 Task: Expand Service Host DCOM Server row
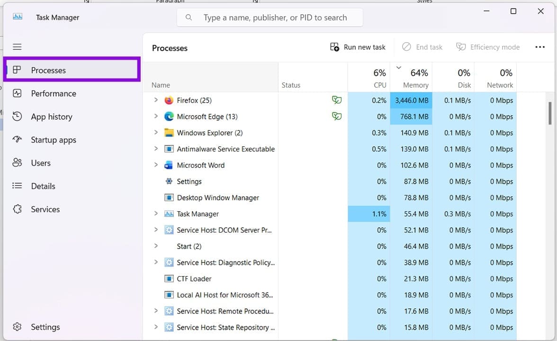coord(155,229)
